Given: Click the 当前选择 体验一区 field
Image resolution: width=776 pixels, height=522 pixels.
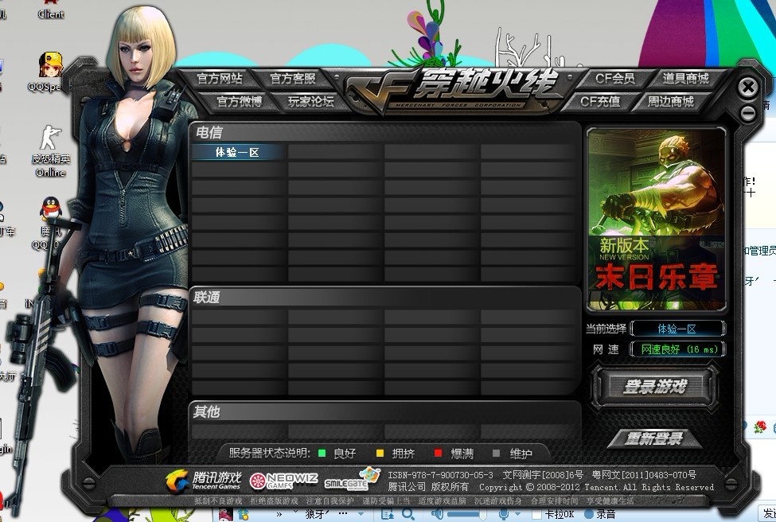Looking at the screenshot, I should click(677, 329).
